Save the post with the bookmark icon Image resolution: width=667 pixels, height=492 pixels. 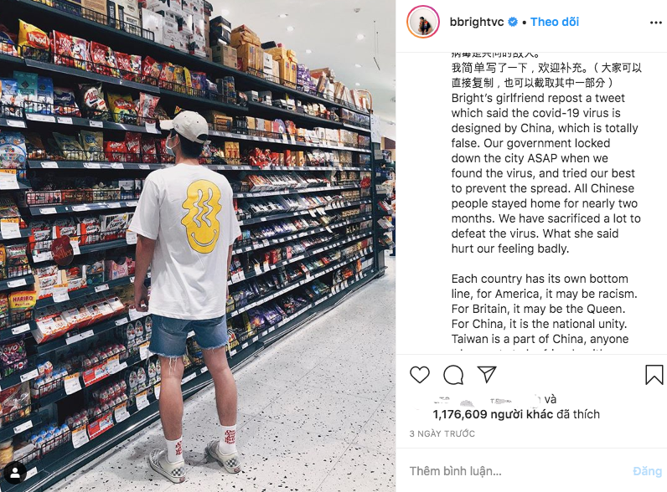coord(654,375)
